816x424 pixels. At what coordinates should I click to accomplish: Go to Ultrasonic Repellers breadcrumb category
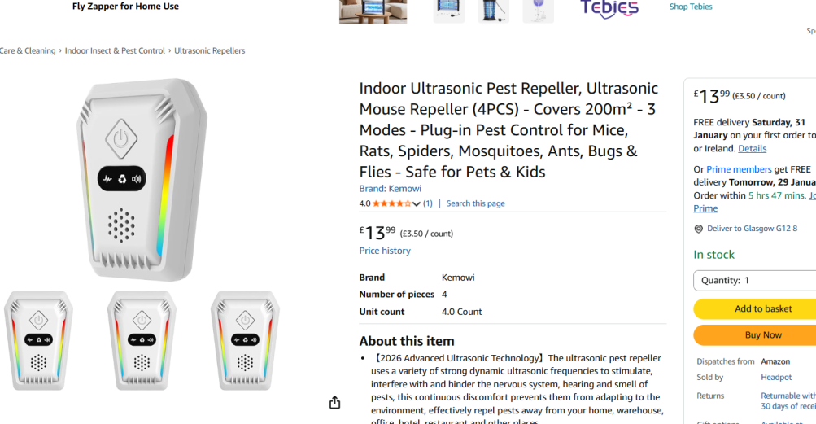(210, 50)
